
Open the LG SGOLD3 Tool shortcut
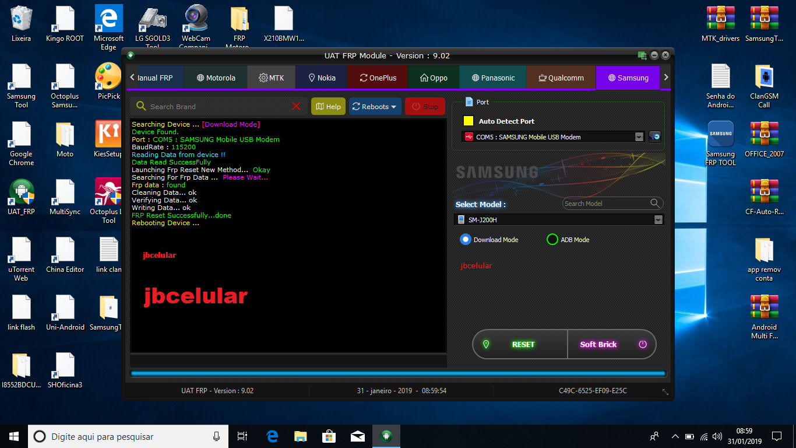tap(153, 28)
